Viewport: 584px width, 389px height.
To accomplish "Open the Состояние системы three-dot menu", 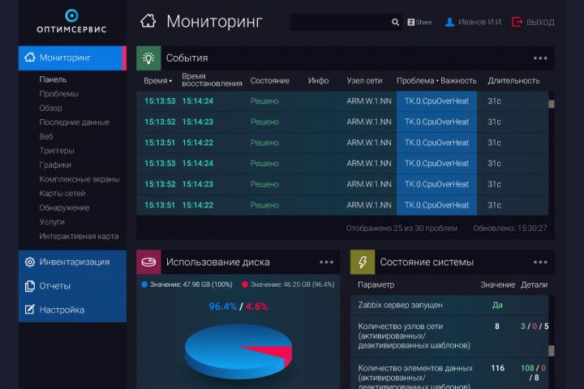I will [x=540, y=262].
